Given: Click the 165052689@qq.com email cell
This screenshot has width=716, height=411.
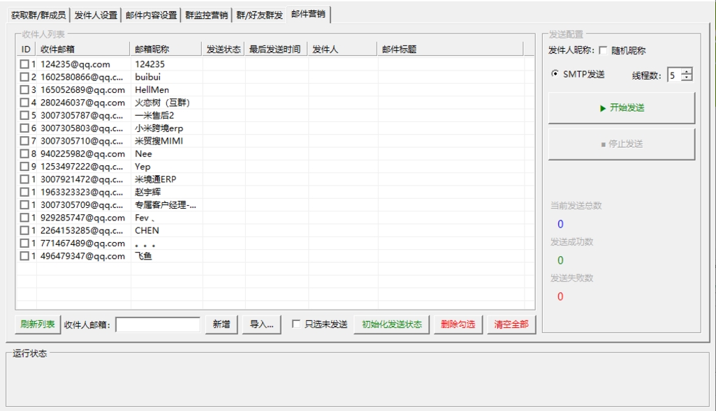Looking at the screenshot, I should (82, 90).
